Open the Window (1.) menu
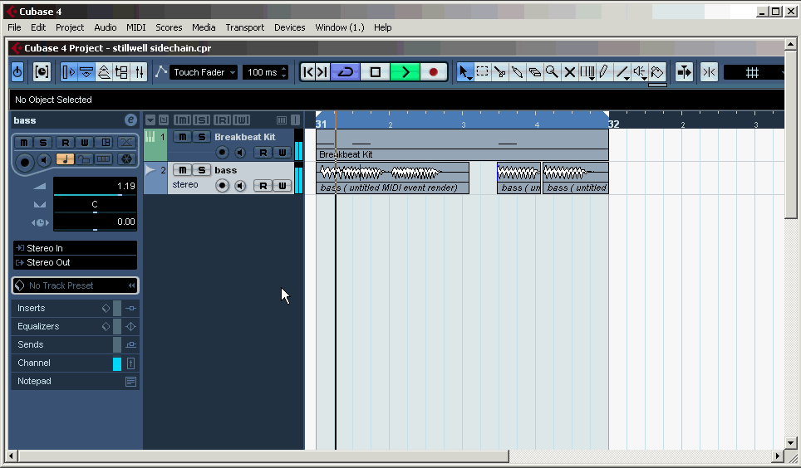The width and height of the screenshot is (801, 468). (x=340, y=27)
